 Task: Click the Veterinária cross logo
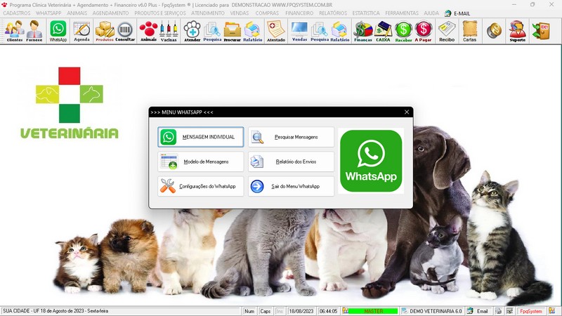[70, 95]
